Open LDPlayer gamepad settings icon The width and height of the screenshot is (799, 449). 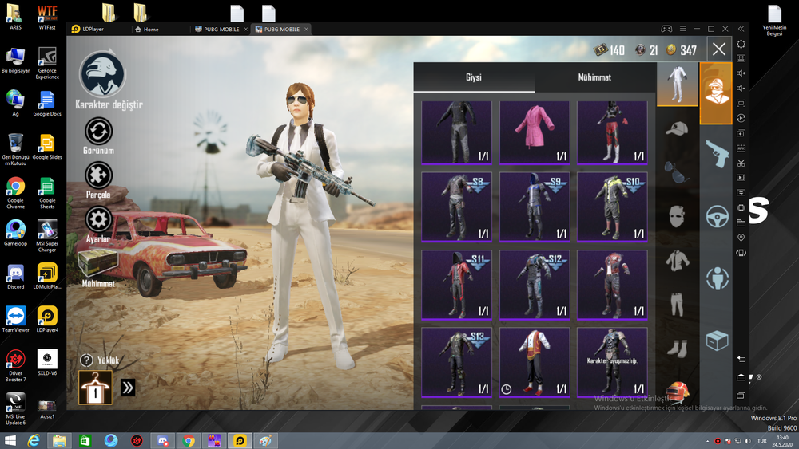pyautogui.click(x=666, y=29)
